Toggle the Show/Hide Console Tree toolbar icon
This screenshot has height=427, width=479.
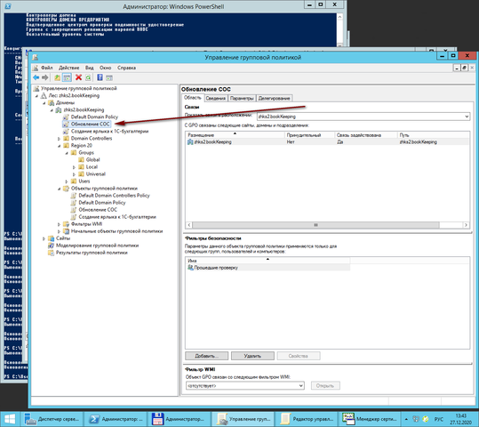[67, 77]
